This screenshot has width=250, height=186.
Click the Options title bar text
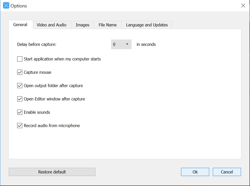tap(19, 6)
